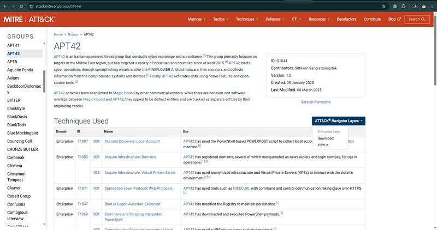Open technique ID T1071
437x230 pixels.
click(x=82, y=188)
